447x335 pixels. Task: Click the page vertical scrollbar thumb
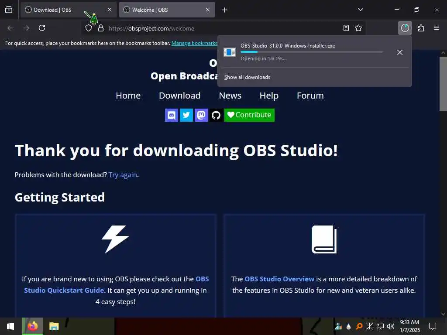coord(444,84)
